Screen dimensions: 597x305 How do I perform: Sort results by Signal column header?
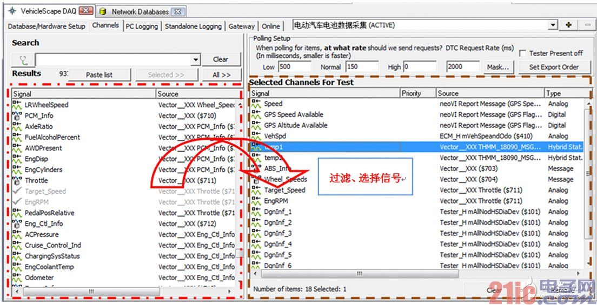84,94
